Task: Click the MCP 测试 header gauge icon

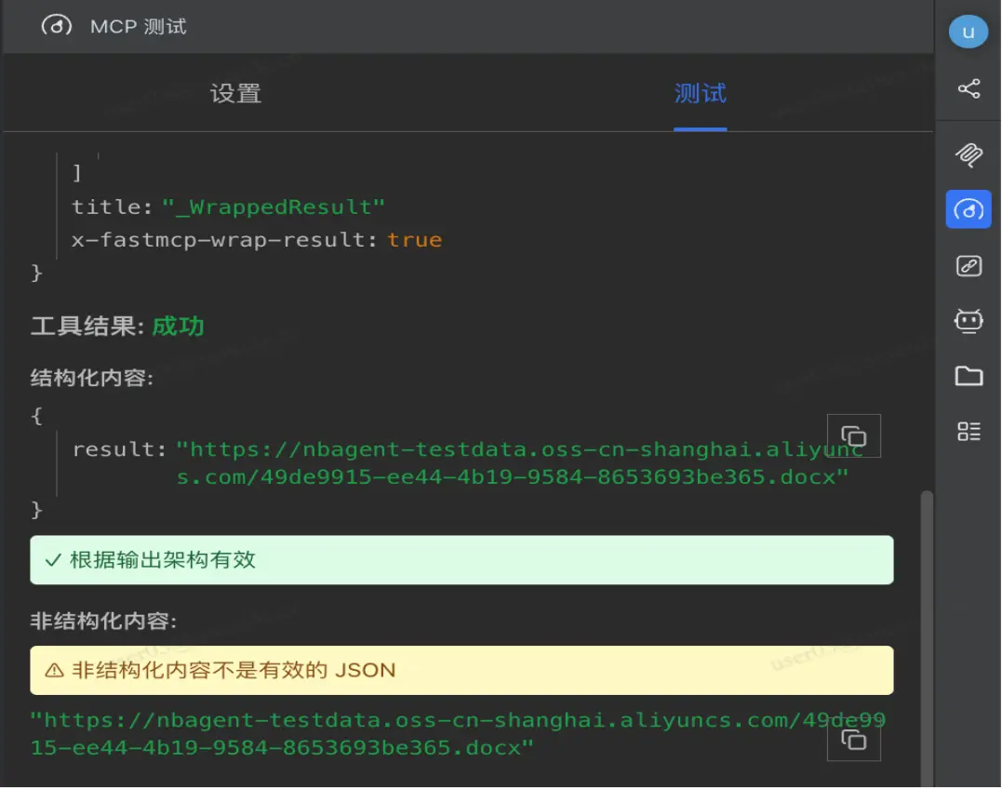Action: [57, 26]
